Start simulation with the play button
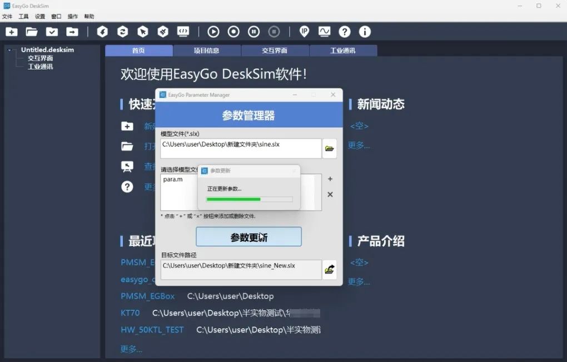567x362 pixels. [213, 32]
